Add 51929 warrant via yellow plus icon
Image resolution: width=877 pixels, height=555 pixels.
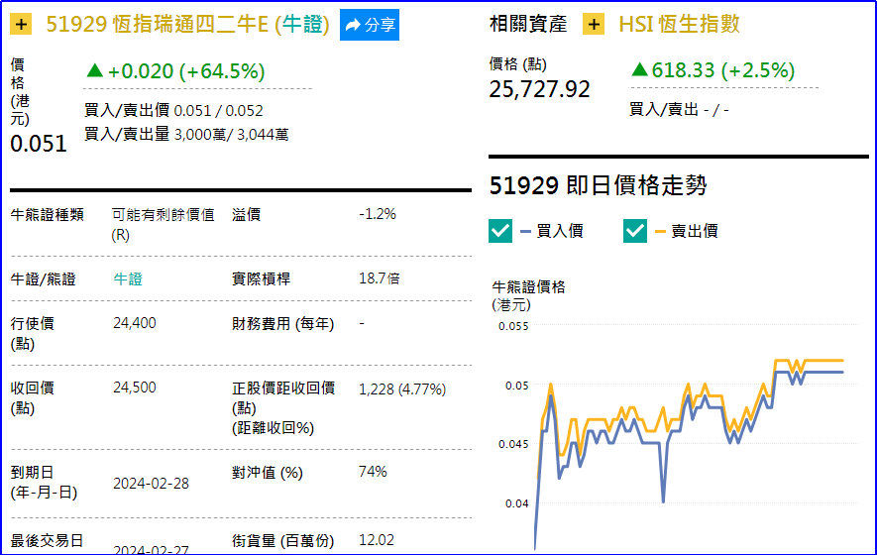(x=21, y=25)
